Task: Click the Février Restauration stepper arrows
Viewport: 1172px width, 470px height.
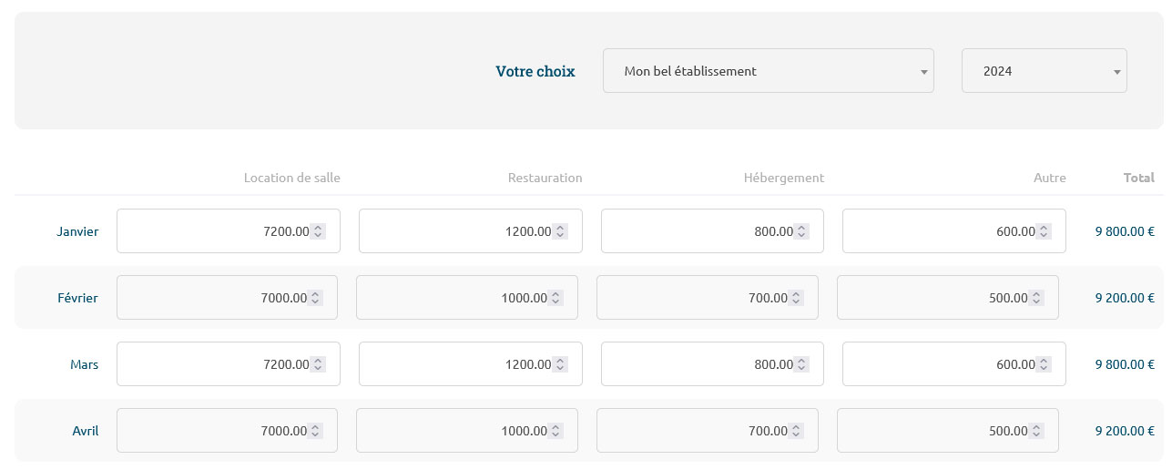Action: click(555, 298)
